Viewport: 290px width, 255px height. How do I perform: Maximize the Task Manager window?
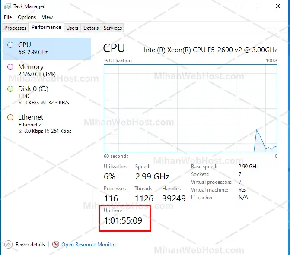[x=258, y=6]
